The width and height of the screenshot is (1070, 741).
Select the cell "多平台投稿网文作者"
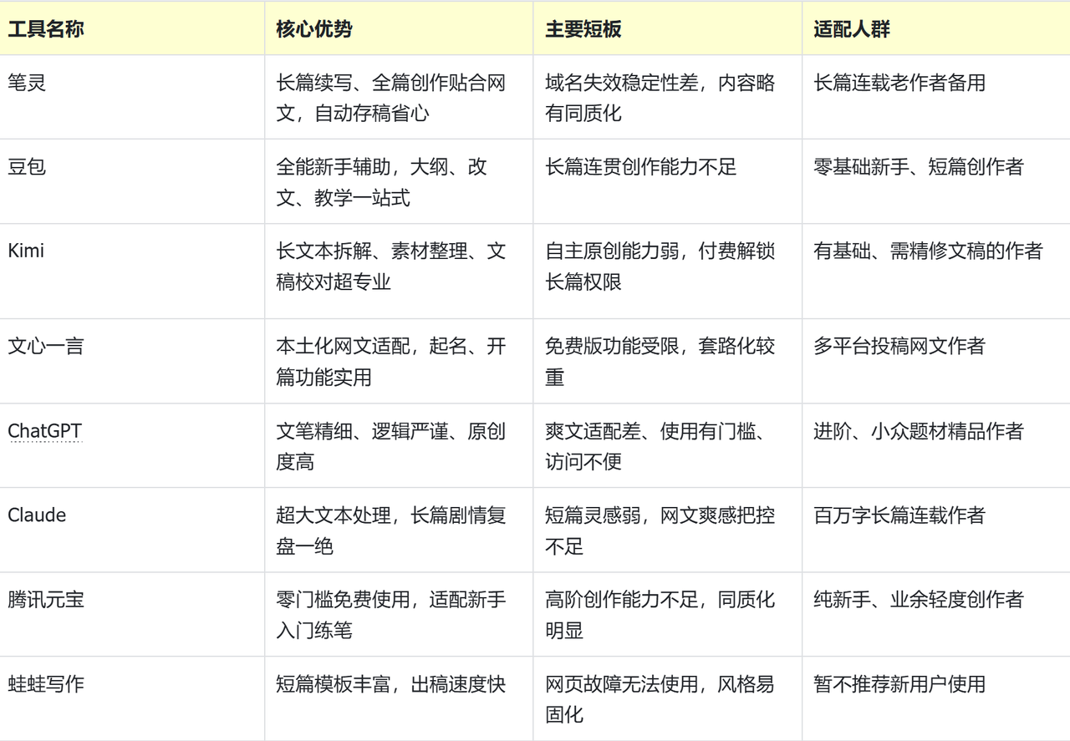tap(936, 361)
